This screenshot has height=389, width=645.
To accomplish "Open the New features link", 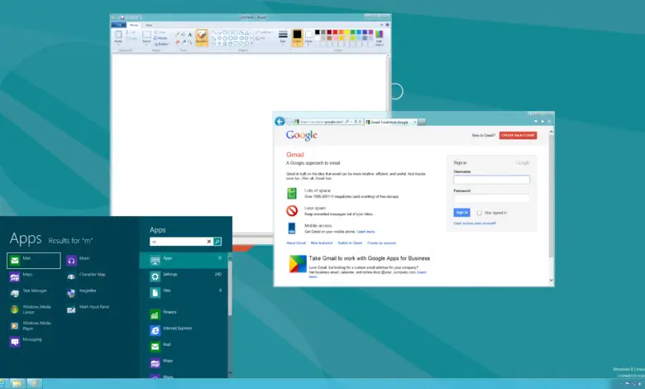I will click(x=322, y=243).
